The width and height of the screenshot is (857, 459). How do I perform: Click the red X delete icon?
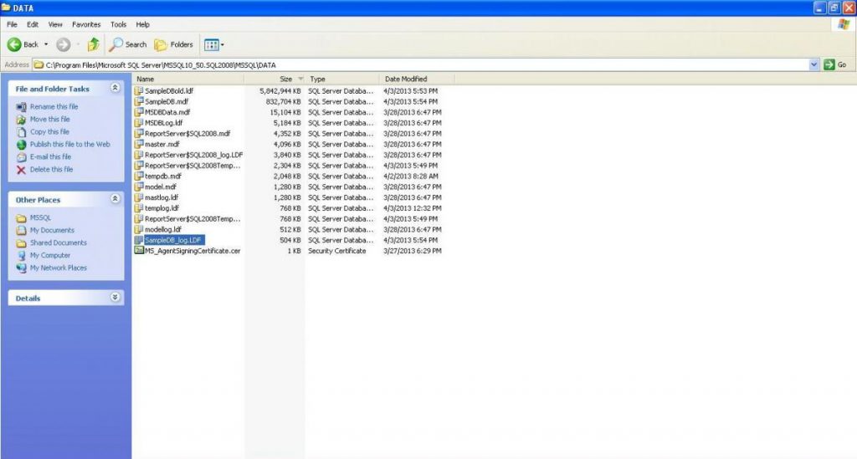(21, 170)
